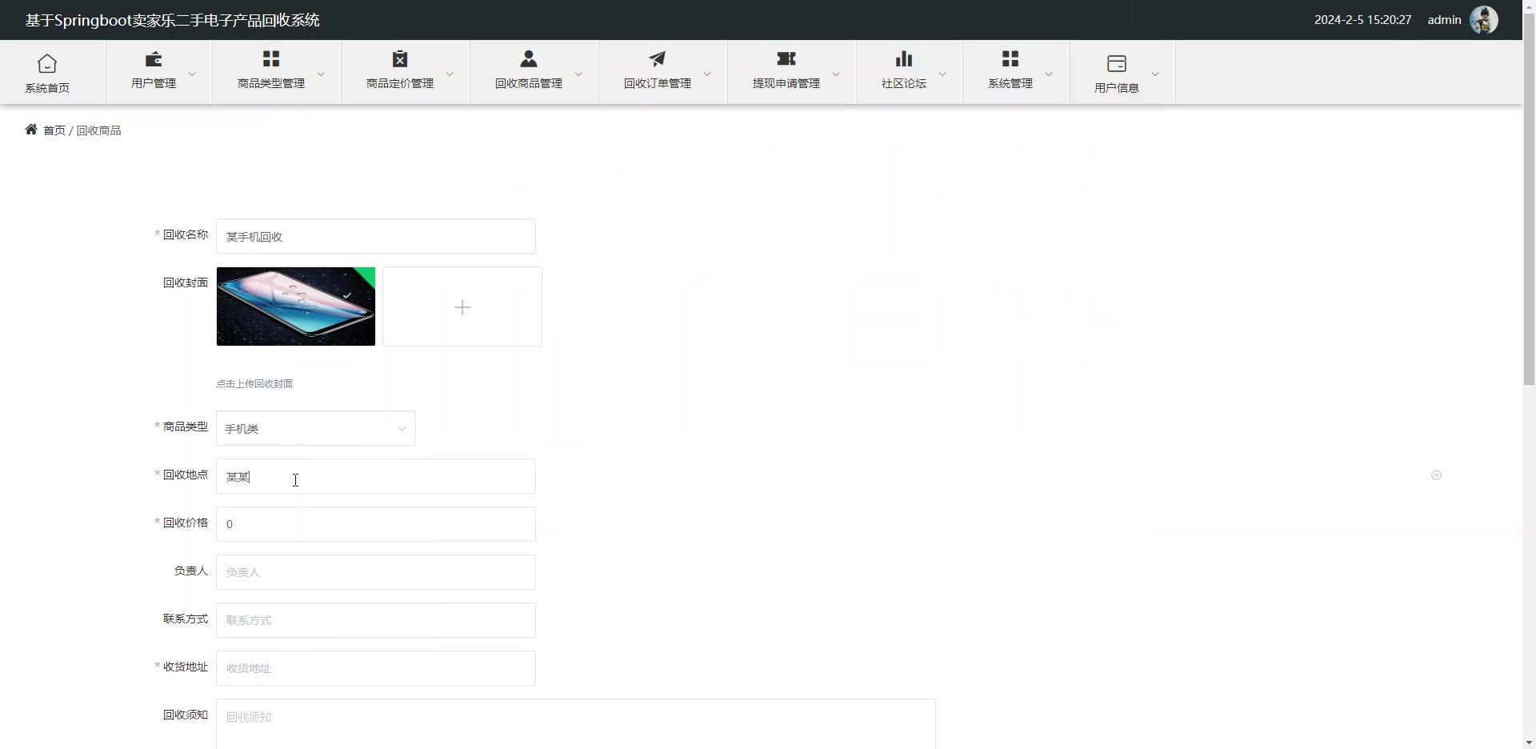Click the uploaded phone cover thumbnail
1536x749 pixels.
296,306
